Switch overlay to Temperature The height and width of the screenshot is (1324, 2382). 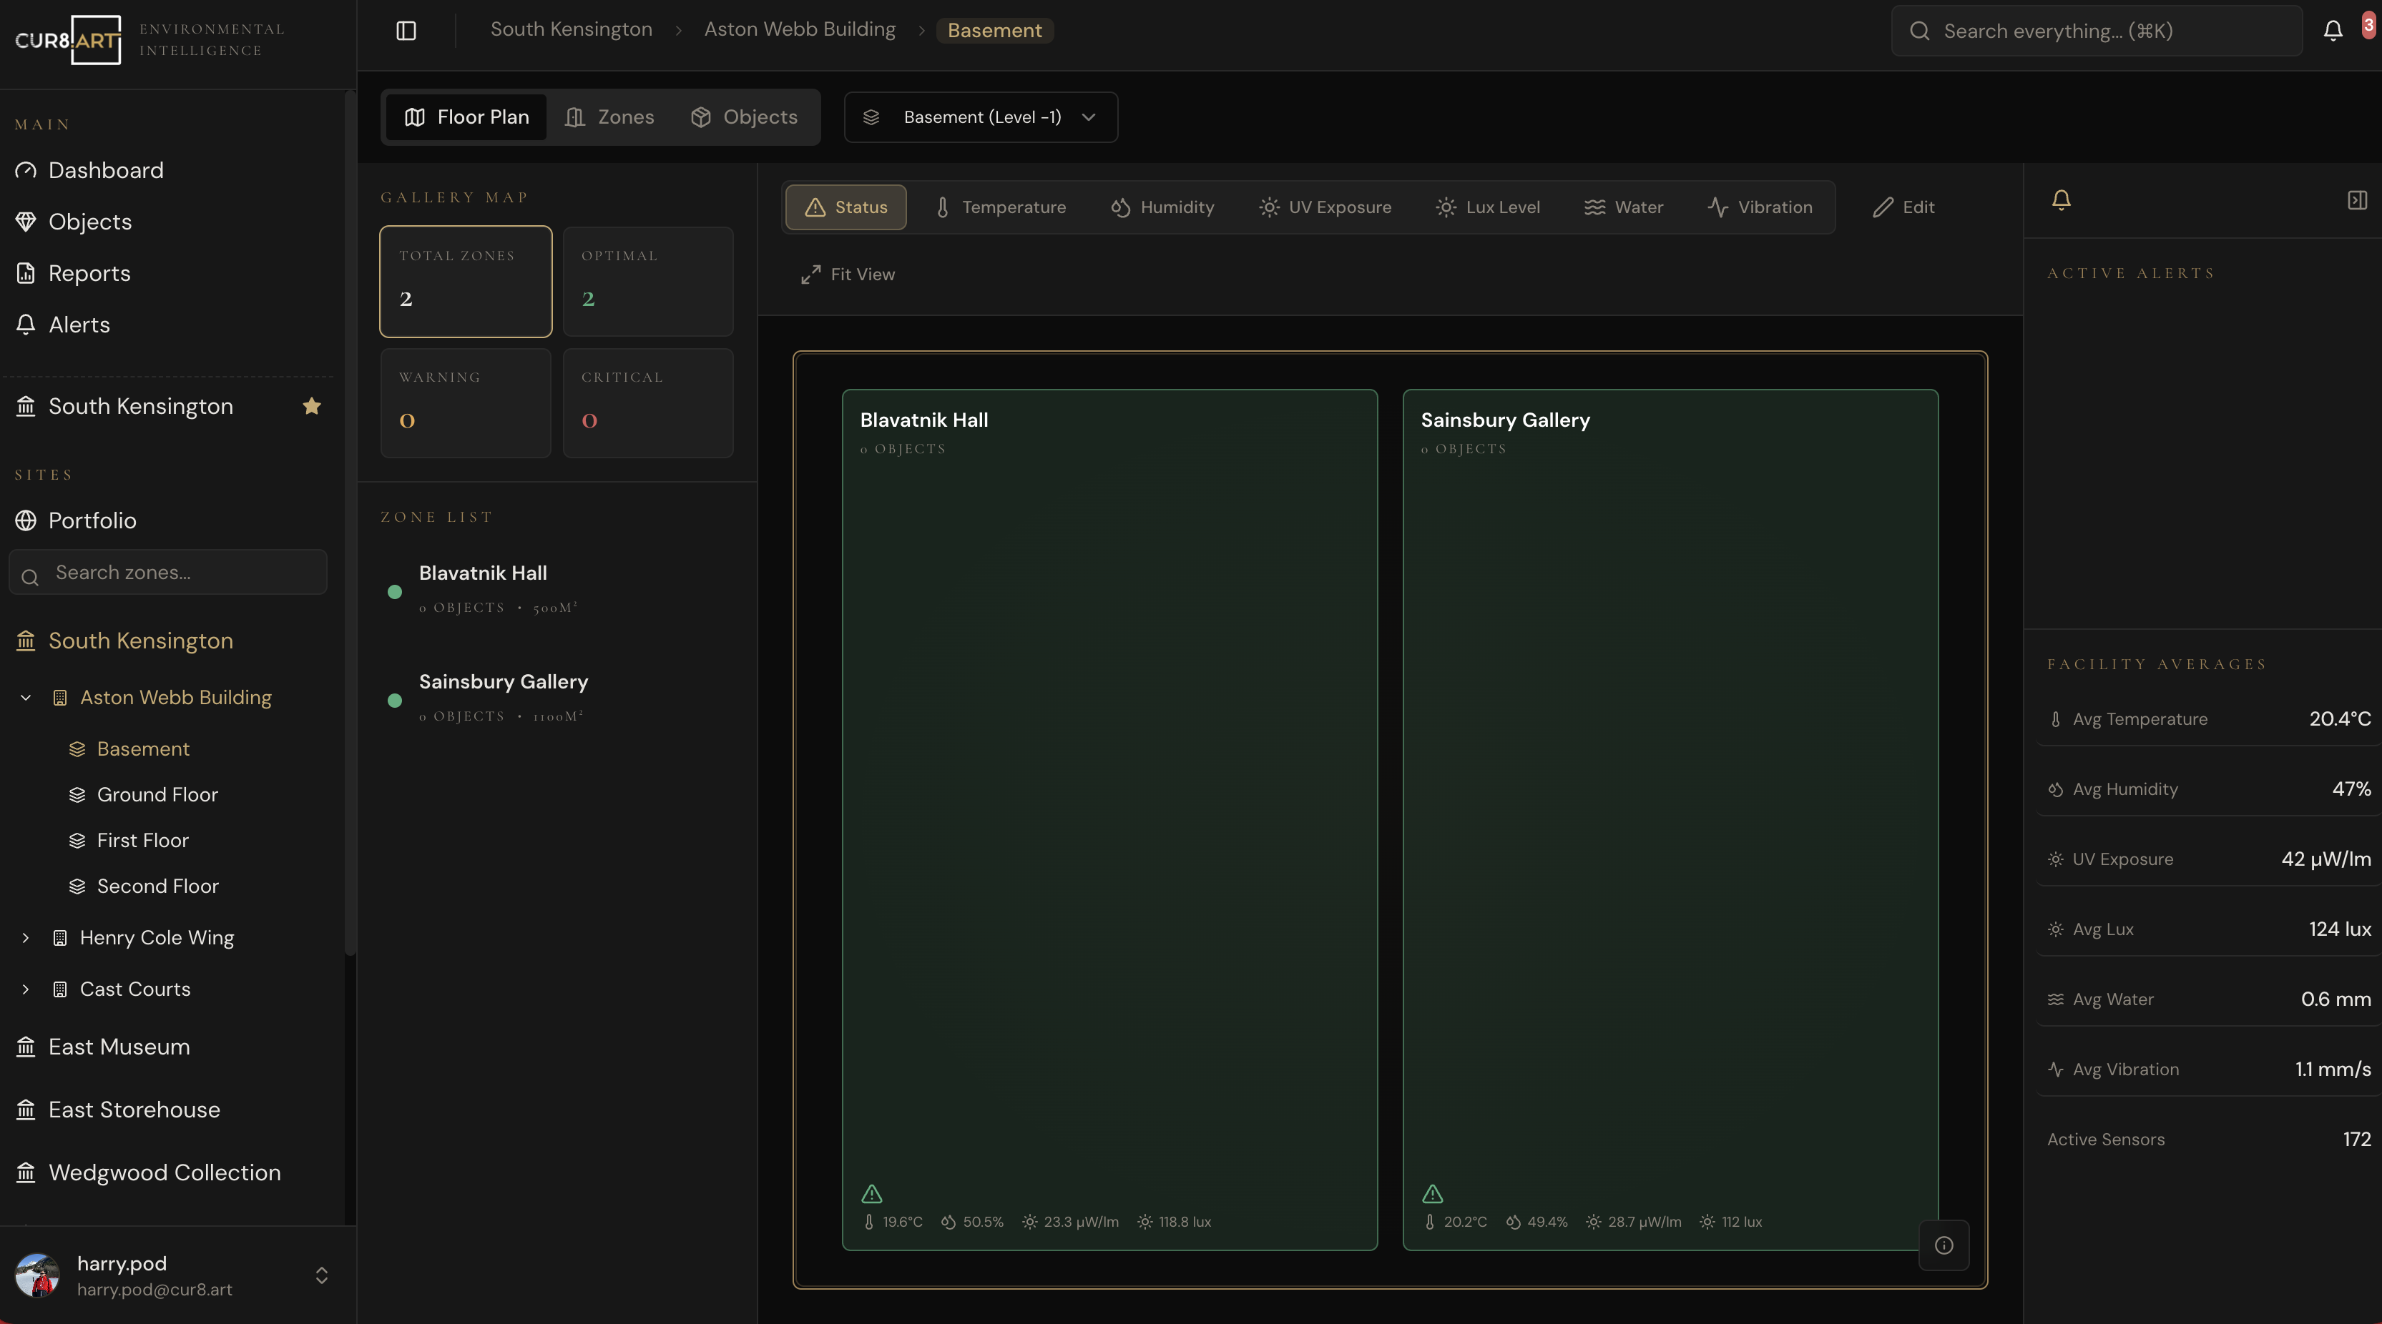(x=999, y=207)
